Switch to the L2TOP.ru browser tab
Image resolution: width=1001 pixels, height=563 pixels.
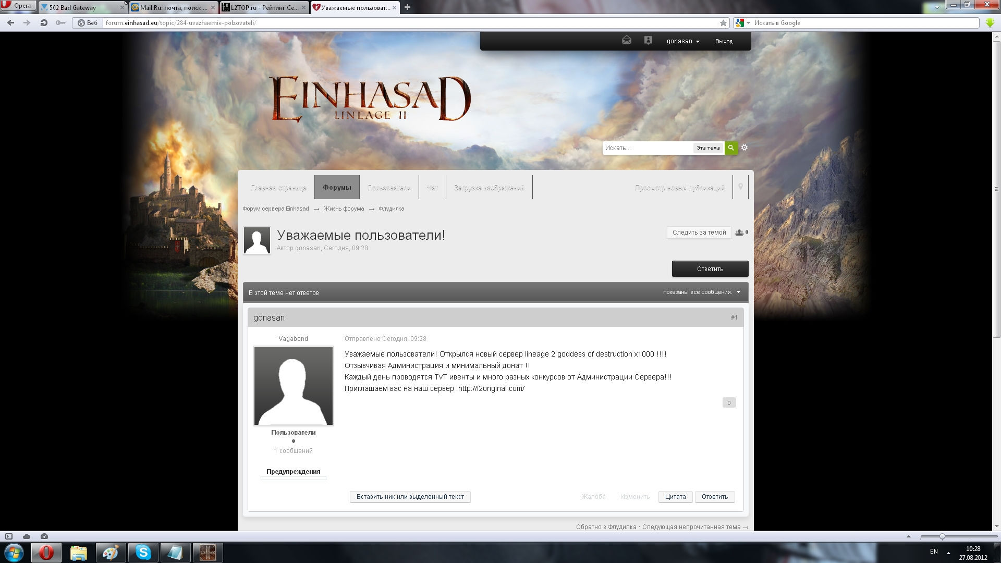click(x=264, y=7)
